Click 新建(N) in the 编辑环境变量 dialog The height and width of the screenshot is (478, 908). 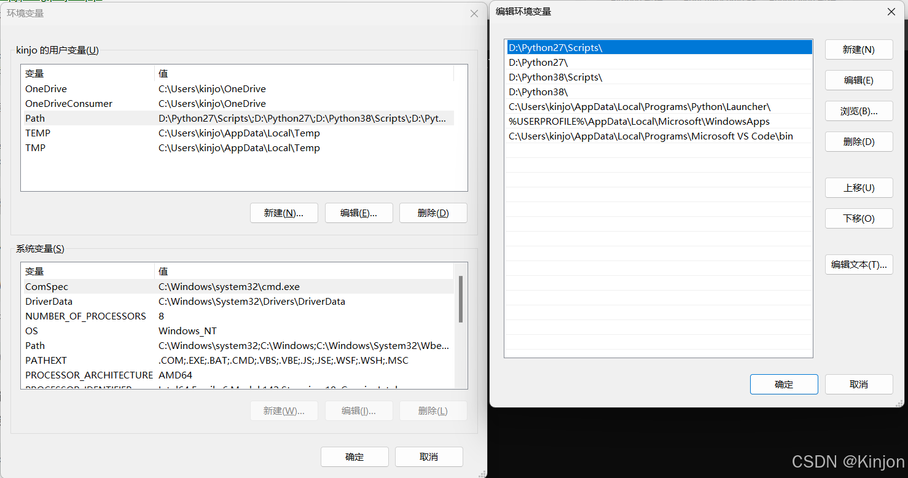[859, 50]
